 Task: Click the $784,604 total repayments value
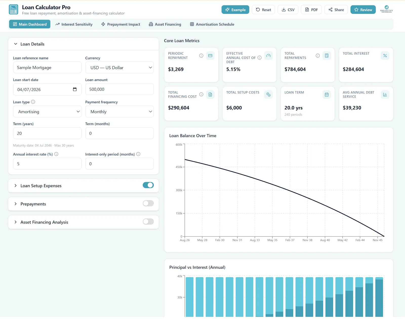click(x=295, y=69)
